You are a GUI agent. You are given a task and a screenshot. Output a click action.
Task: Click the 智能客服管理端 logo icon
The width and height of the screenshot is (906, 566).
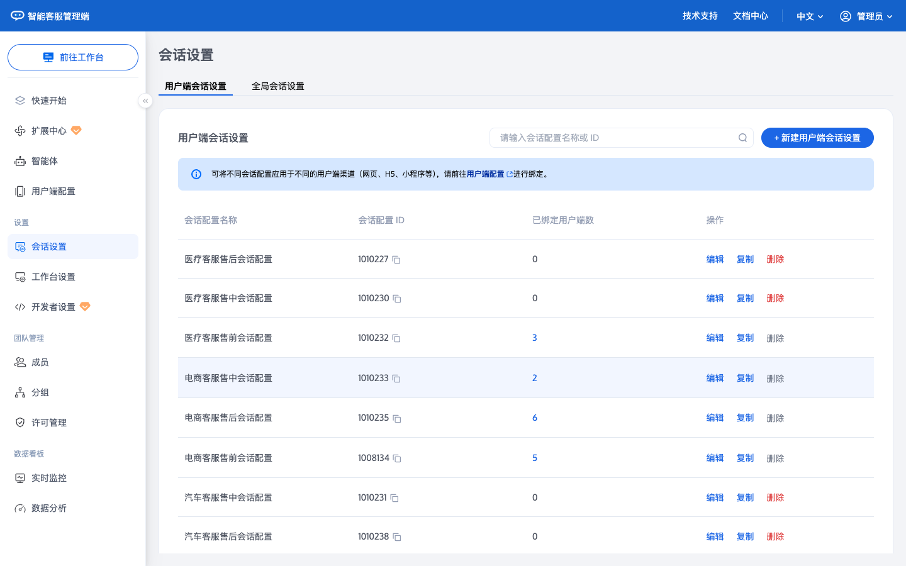click(18, 16)
